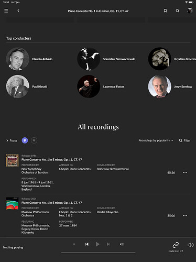Go back using the back arrow
196x262 pixels.
point(18,11)
